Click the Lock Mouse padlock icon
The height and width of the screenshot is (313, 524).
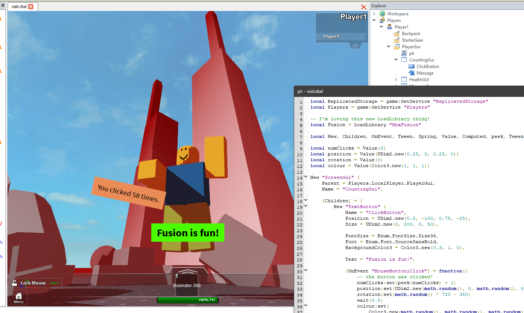click(x=14, y=283)
